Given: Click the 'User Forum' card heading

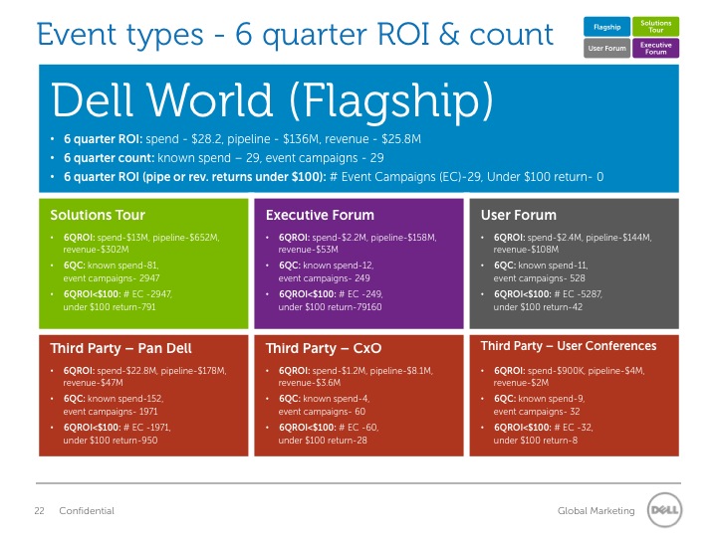Looking at the screenshot, I should click(x=519, y=215).
